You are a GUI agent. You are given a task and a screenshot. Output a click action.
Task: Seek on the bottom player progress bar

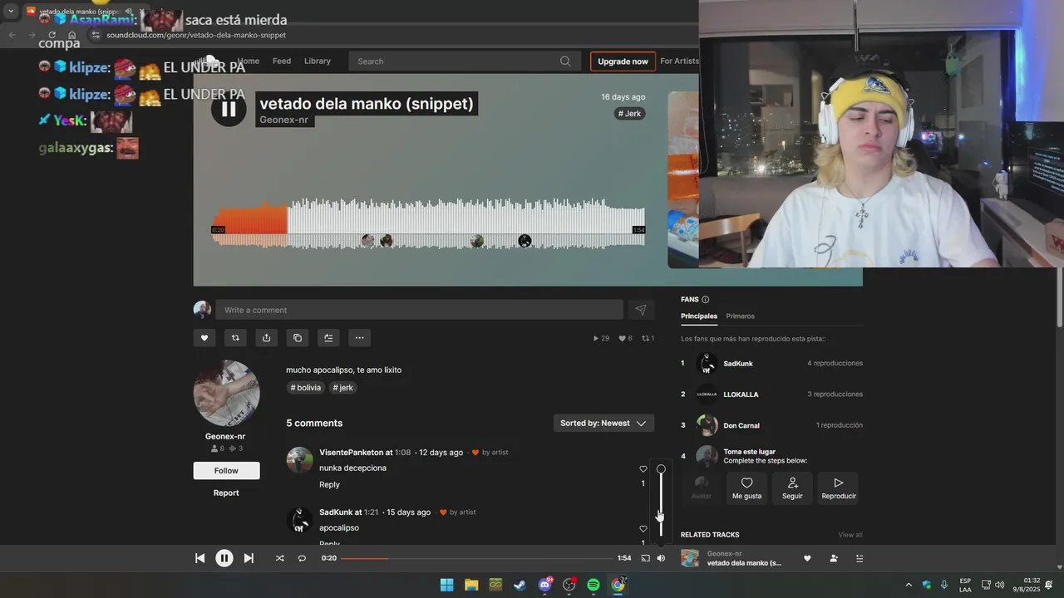pyautogui.click(x=477, y=558)
